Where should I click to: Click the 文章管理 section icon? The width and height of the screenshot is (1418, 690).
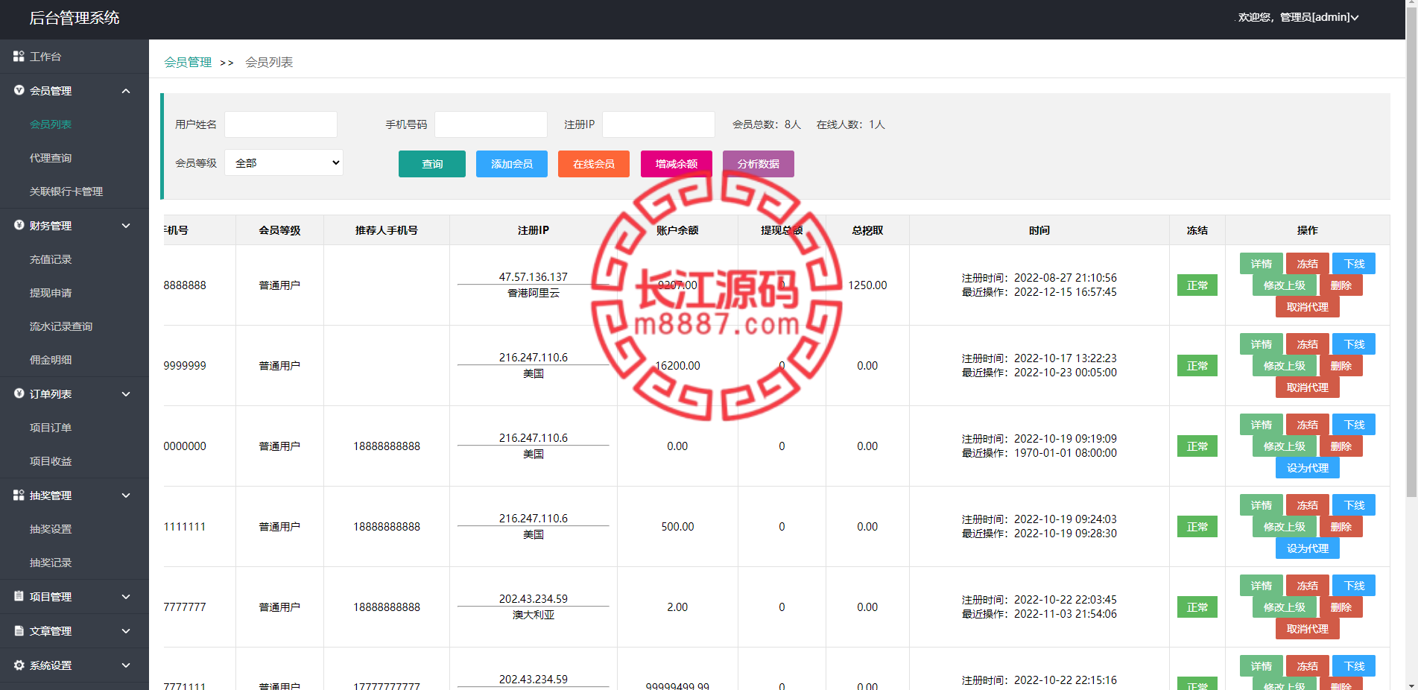point(19,630)
